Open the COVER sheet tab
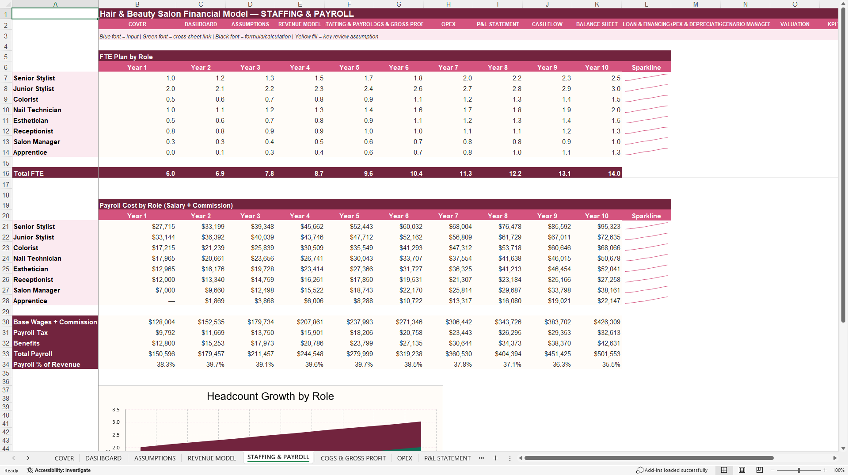The height and width of the screenshot is (475, 848). tap(65, 458)
